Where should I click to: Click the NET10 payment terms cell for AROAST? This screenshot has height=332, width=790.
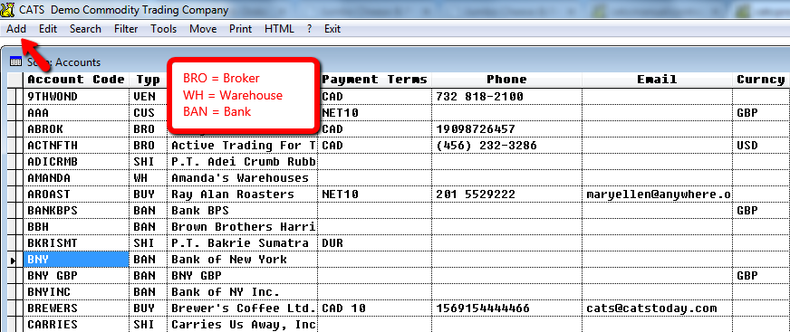pyautogui.click(x=374, y=194)
